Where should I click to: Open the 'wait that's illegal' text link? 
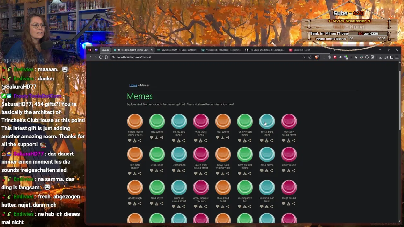[x=201, y=133]
